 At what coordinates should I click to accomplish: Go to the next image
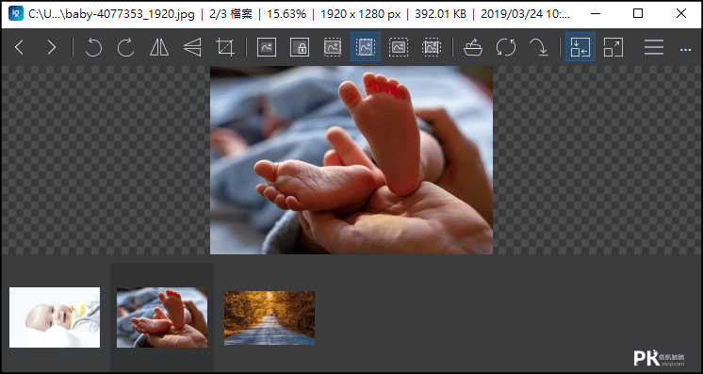(52, 47)
